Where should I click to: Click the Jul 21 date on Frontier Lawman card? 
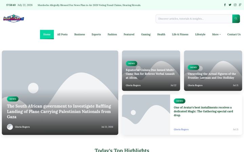point(236,85)
